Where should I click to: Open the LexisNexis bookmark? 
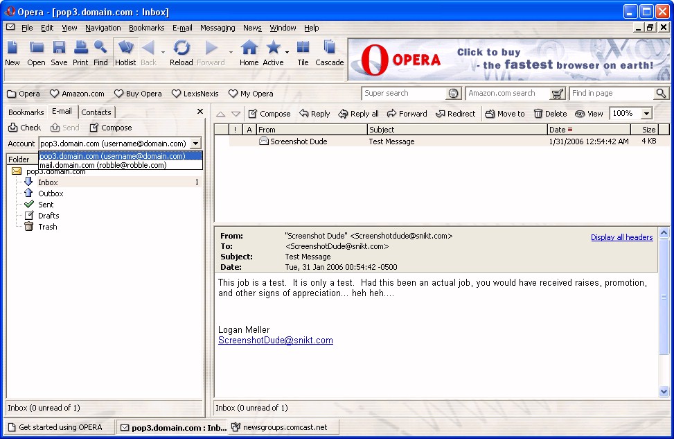click(195, 94)
